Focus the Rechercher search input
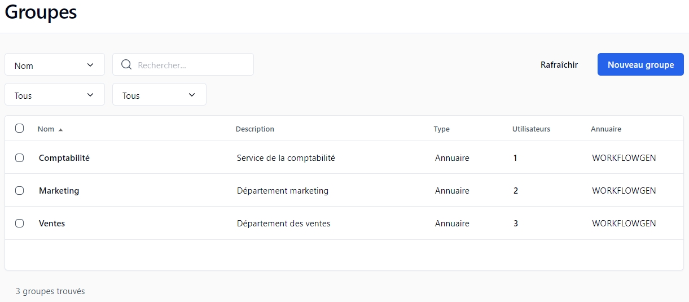 tap(192, 65)
